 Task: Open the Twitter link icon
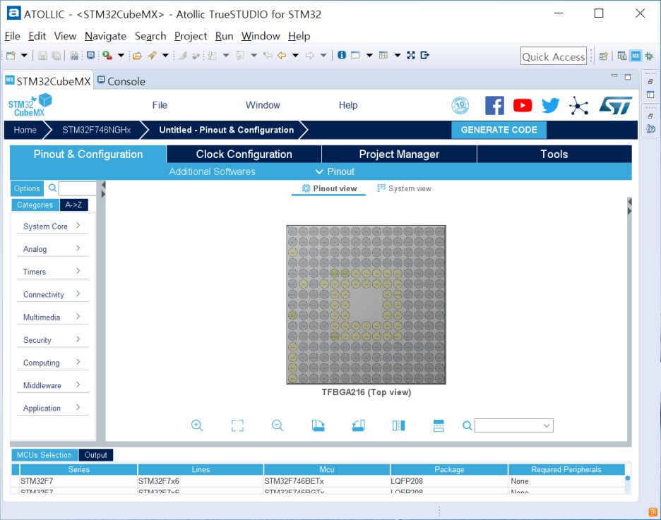click(x=551, y=105)
